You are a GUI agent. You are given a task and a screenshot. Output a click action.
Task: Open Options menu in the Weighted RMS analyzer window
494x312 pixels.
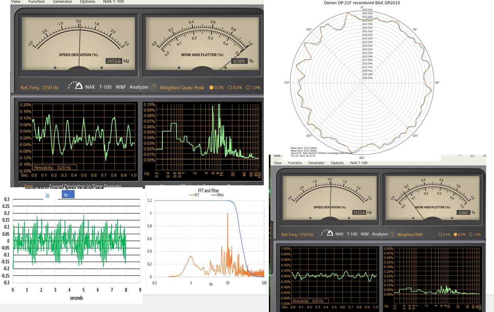click(337, 163)
